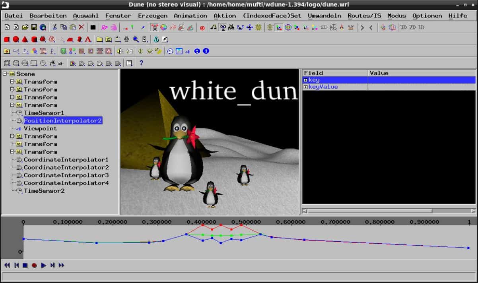Save file with the floppy disk icon
The width and height of the screenshot is (478, 283).
tap(34, 27)
